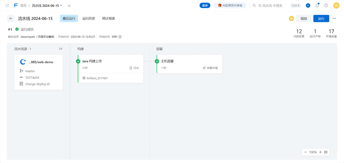Viewport: 344px width, 163px height.
Task: Switch to 运行历史 tab
Action: click(89, 19)
